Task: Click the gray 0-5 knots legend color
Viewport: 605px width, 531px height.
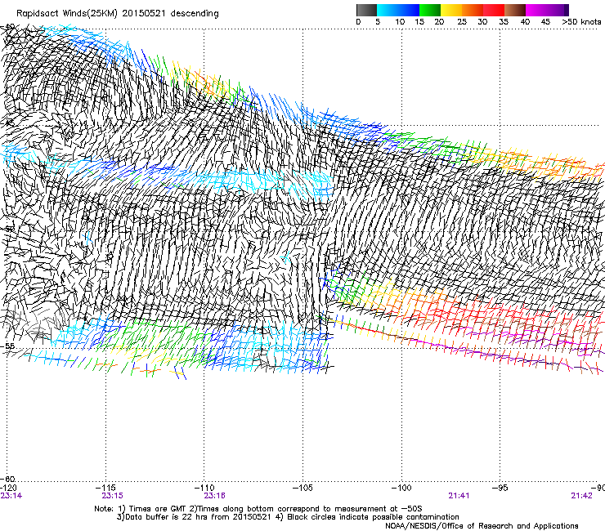Action: pos(366,10)
